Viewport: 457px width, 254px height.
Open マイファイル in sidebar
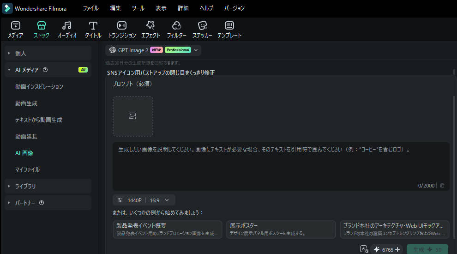tap(27, 170)
